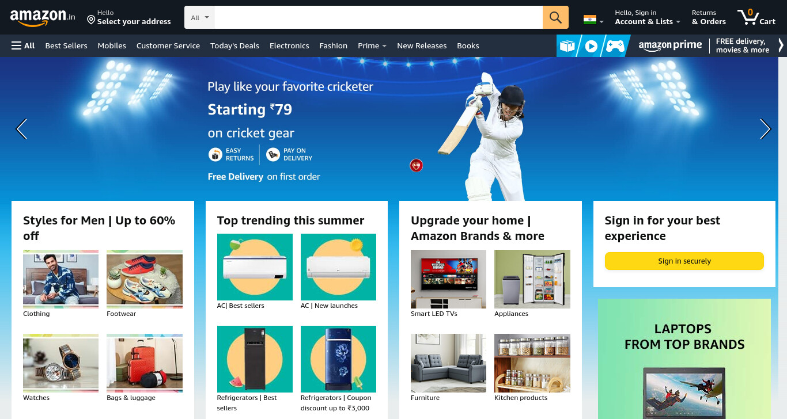Expand the All search category dropdown
787x419 pixels.
pos(199,17)
